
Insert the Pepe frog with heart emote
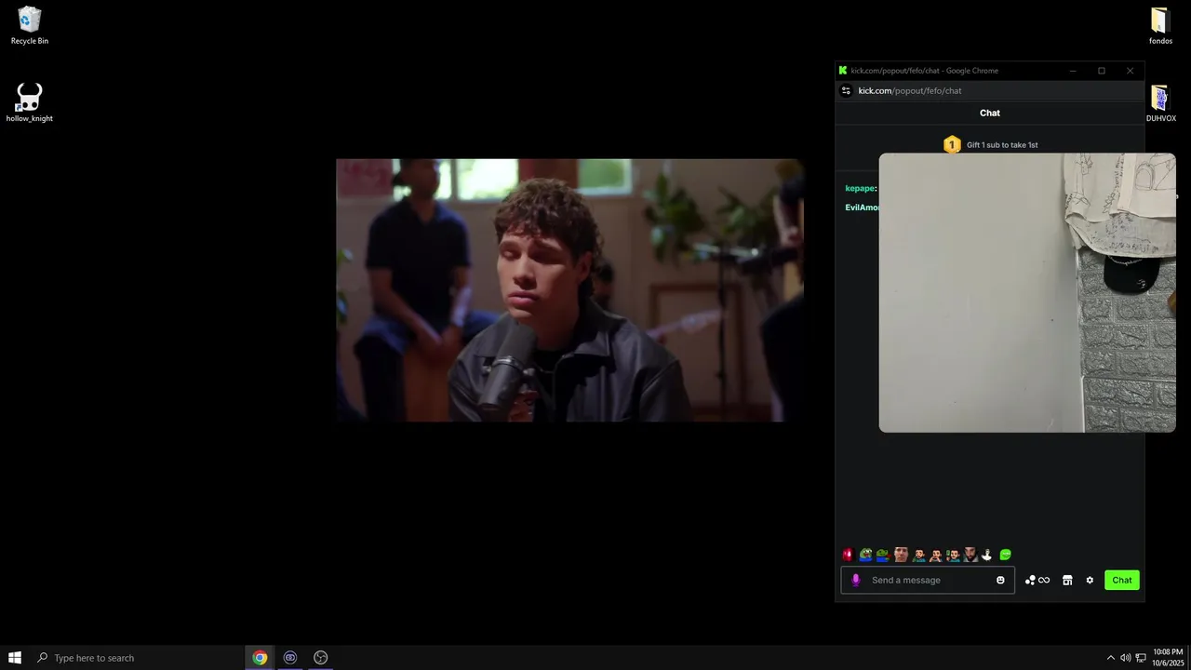click(883, 555)
